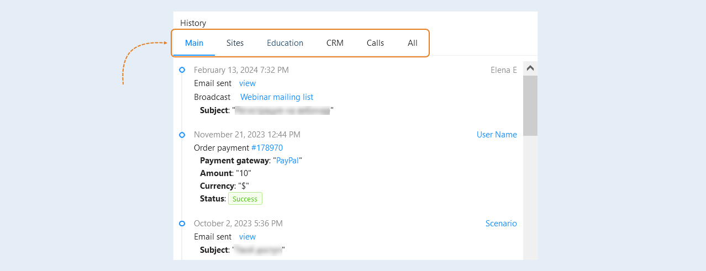This screenshot has width=706, height=271.
Task: Open the PayPal payment gateway link
Action: tap(287, 161)
